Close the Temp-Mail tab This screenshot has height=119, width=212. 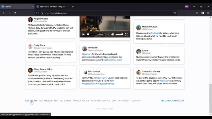tap(67, 7)
